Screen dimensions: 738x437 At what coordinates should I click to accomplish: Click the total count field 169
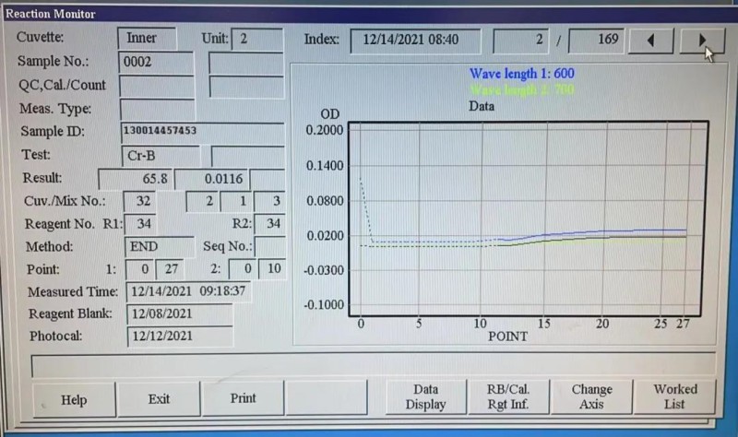[x=596, y=40]
